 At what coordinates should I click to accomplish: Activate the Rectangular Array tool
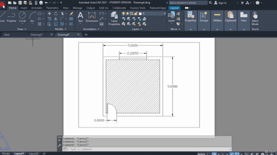[x=62, y=24]
